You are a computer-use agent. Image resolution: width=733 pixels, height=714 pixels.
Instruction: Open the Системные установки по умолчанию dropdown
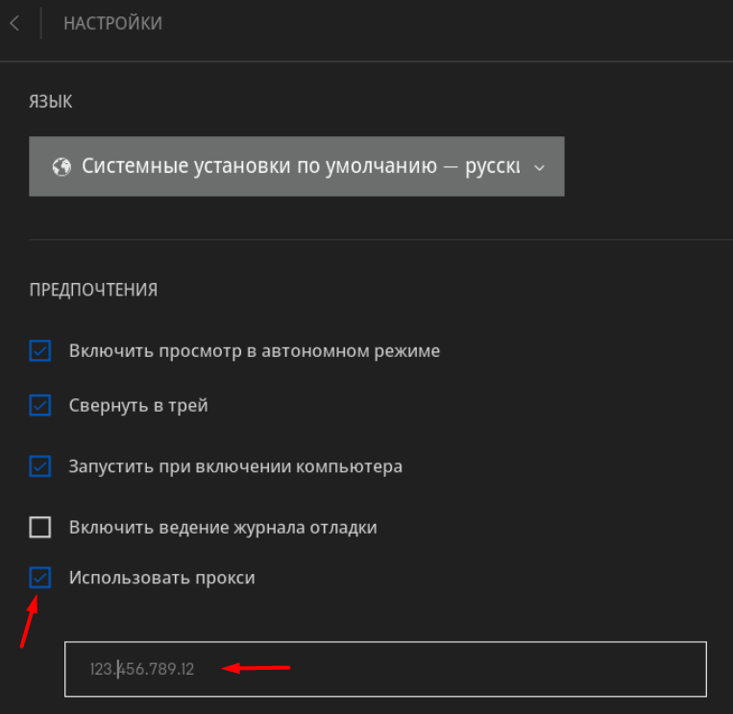(297, 166)
